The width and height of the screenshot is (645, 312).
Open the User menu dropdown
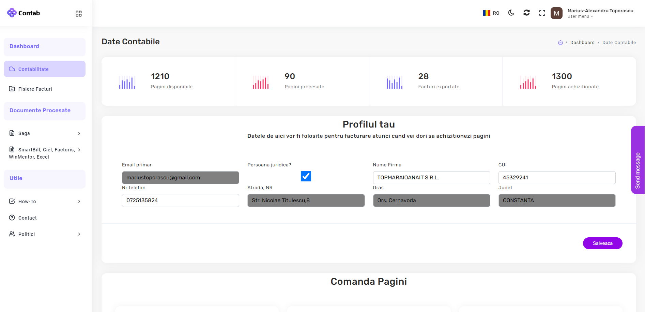580,16
